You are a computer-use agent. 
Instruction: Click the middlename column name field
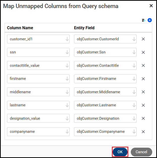pyautogui.click(x=35, y=92)
